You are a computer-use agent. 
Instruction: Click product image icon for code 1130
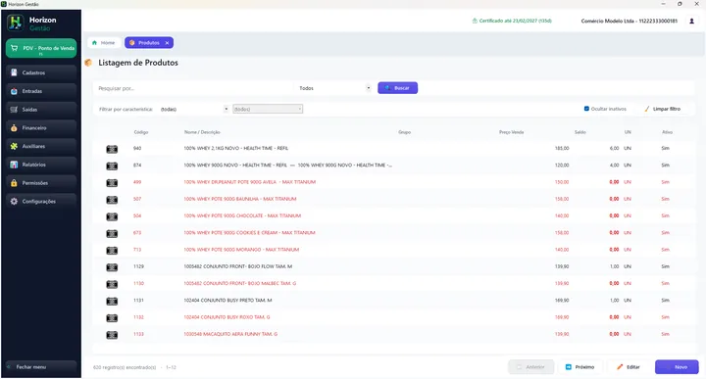tap(112, 284)
